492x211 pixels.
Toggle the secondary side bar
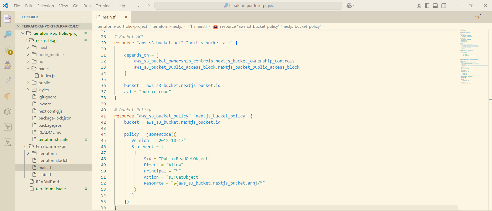(x=444, y=6)
